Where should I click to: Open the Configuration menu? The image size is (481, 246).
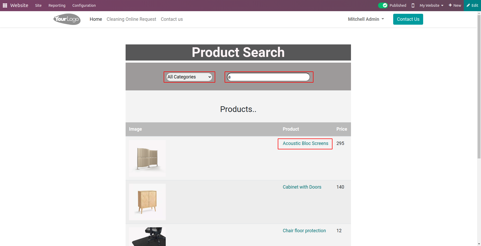pyautogui.click(x=84, y=5)
